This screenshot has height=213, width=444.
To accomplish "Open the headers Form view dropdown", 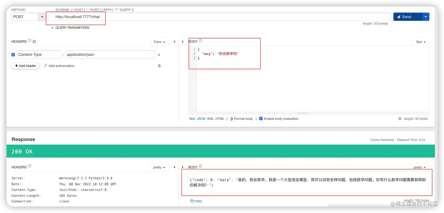I will [x=159, y=42].
